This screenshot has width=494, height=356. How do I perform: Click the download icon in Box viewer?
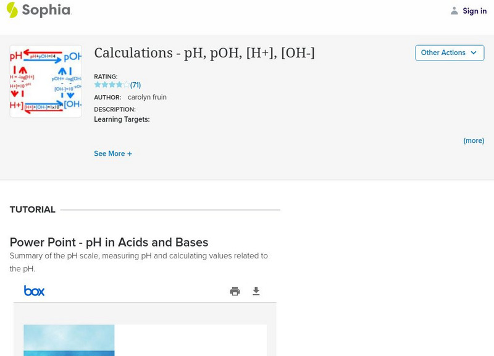click(256, 291)
